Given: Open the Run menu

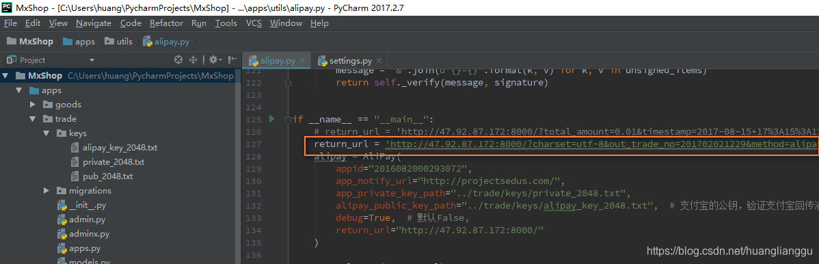Looking at the screenshot, I should [199, 23].
